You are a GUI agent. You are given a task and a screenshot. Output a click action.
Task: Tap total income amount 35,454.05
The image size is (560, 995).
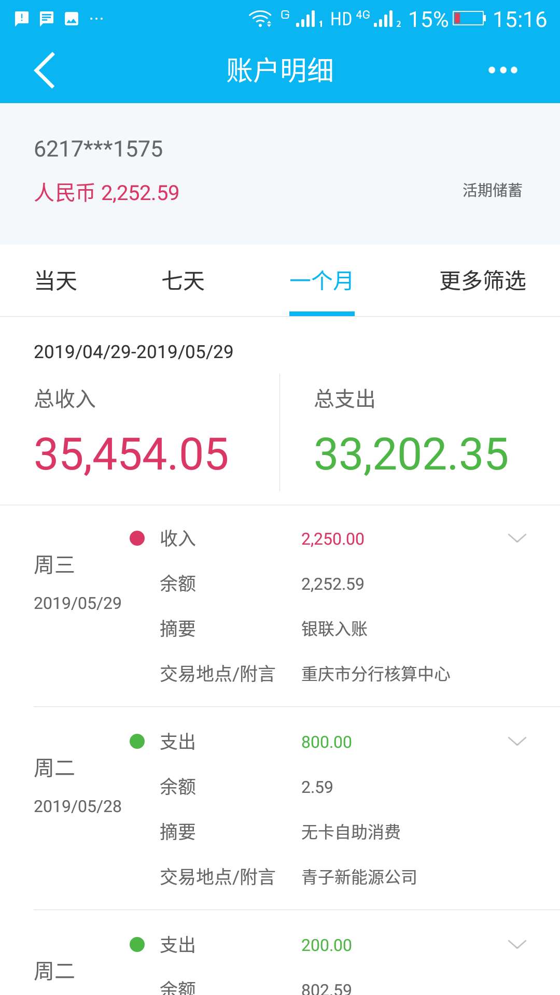tap(131, 454)
